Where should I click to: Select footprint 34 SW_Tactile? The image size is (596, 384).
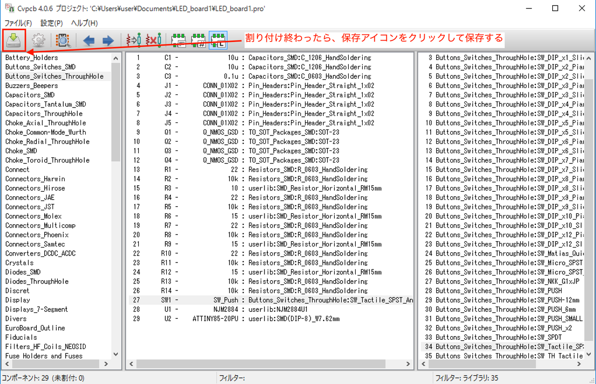point(502,346)
